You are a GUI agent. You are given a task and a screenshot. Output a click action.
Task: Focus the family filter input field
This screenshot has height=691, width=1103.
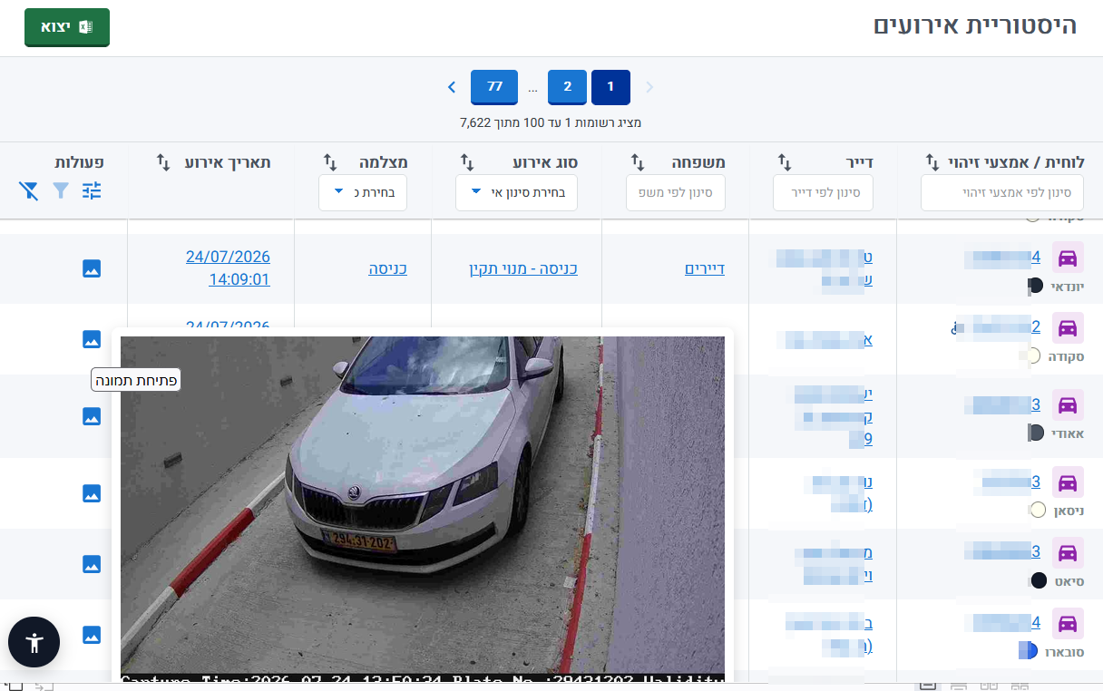pyautogui.click(x=676, y=193)
